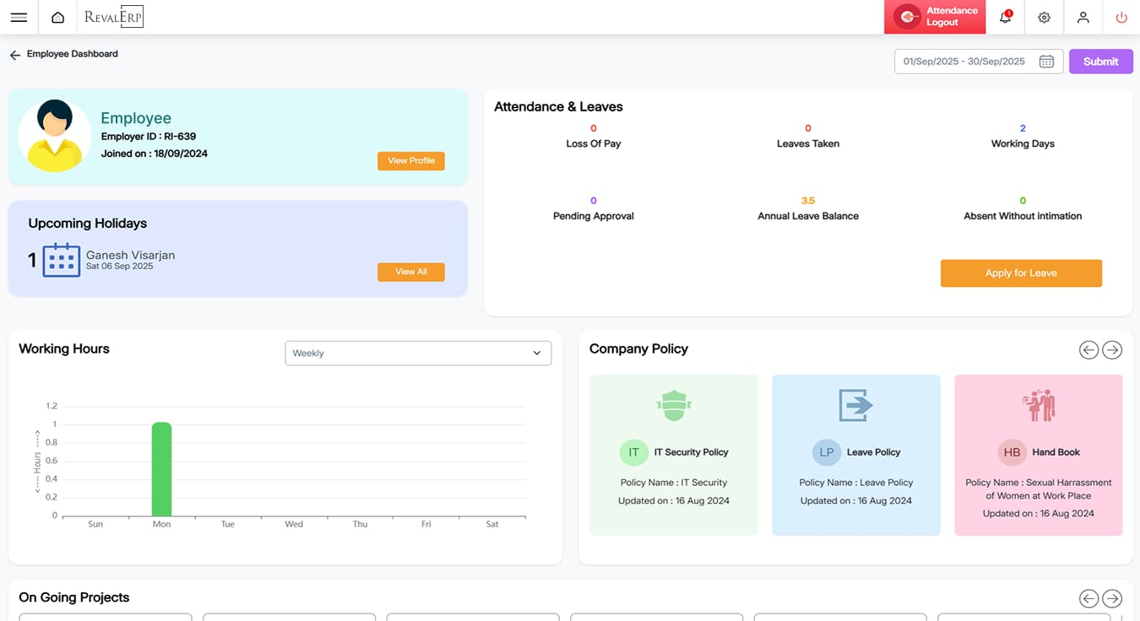Click Company Policy next arrow
Image resolution: width=1140 pixels, height=621 pixels.
(x=1112, y=349)
